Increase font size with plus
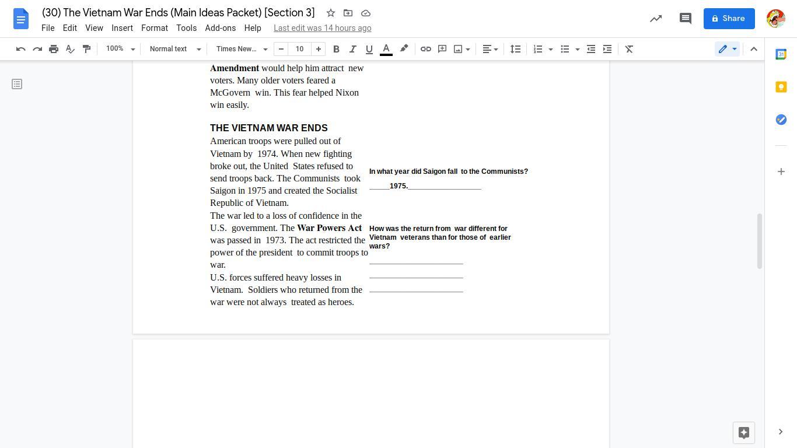Image resolution: width=797 pixels, height=448 pixels. click(x=319, y=49)
